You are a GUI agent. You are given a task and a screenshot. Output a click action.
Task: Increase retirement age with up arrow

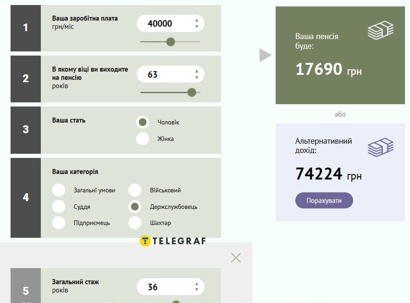[197, 71]
